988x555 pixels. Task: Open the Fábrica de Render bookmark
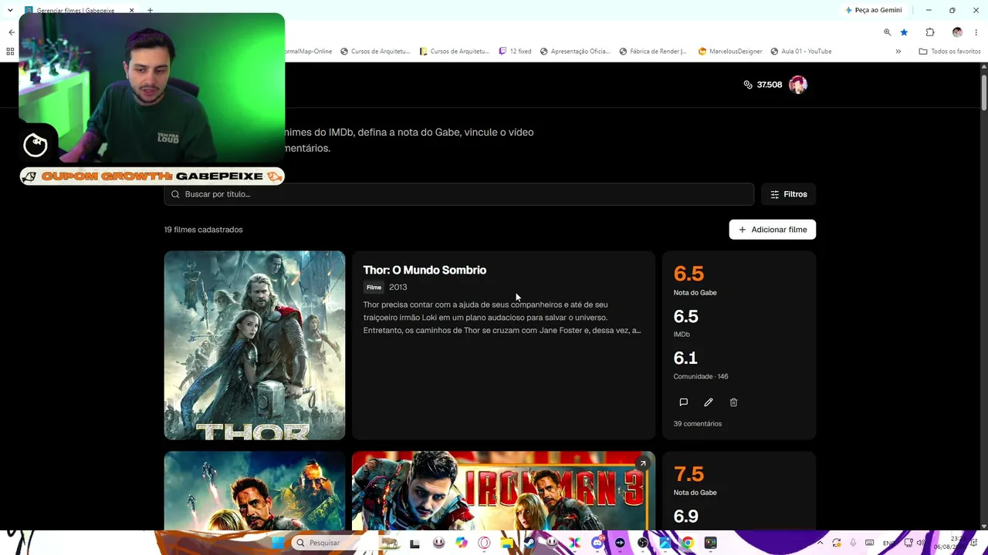[x=653, y=52]
